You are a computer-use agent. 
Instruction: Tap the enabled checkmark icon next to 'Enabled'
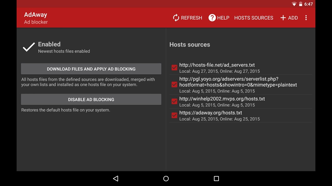(x=29, y=47)
